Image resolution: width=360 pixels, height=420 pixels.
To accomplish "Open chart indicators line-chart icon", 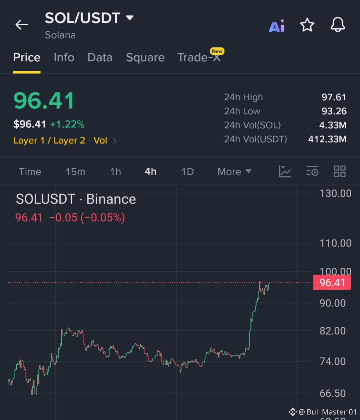I will point(285,171).
